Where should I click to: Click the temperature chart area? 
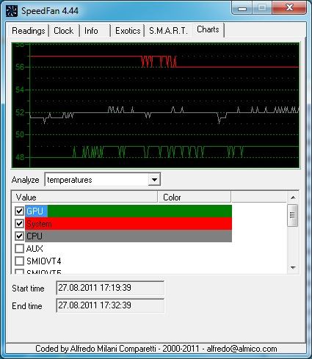(156, 105)
